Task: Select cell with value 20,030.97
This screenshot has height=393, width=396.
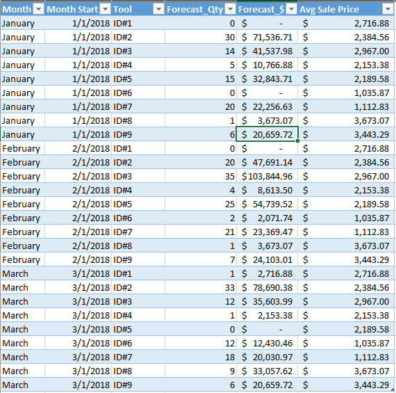Action: (x=267, y=357)
